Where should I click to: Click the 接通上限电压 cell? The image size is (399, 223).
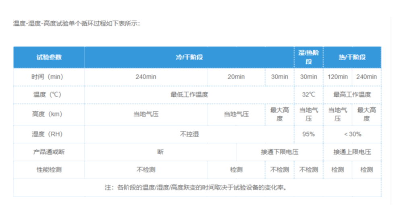(352, 152)
